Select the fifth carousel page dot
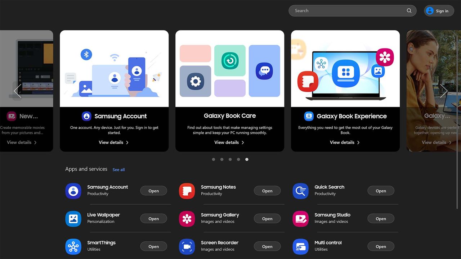The image size is (461, 259). (247, 159)
